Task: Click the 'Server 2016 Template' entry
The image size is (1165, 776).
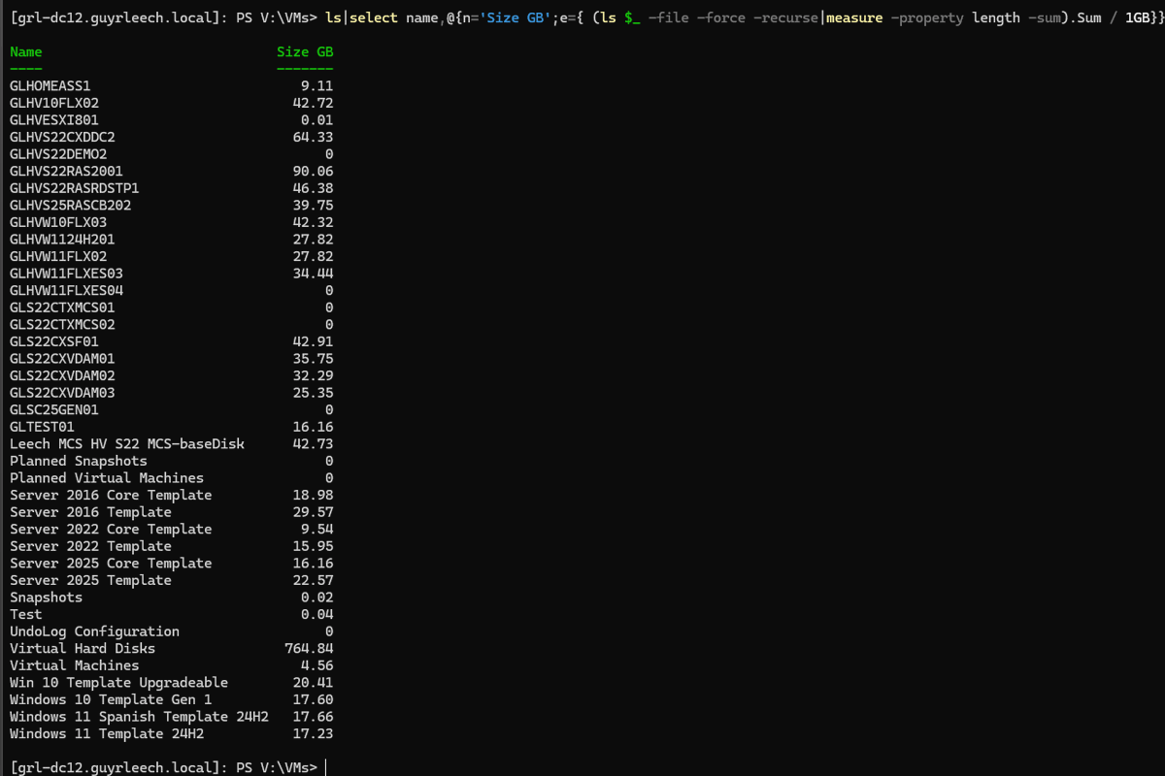Action: click(x=90, y=512)
